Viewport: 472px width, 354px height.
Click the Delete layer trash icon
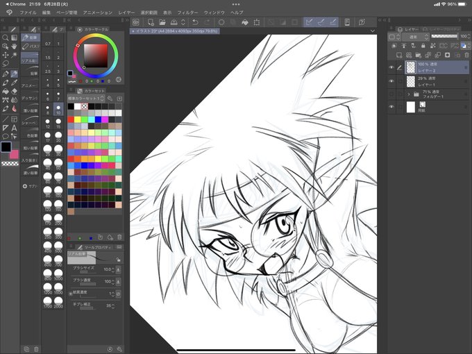click(466, 55)
